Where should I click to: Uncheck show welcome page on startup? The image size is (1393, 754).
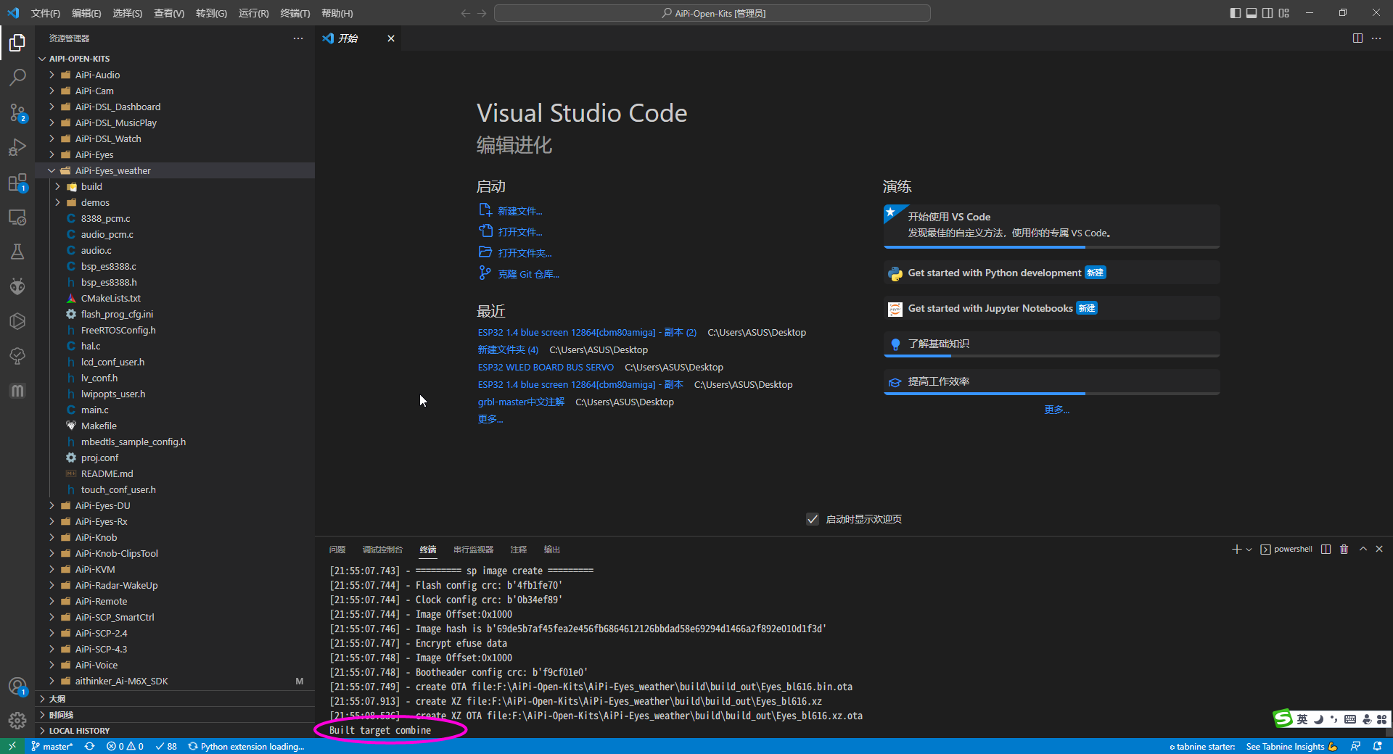(813, 519)
